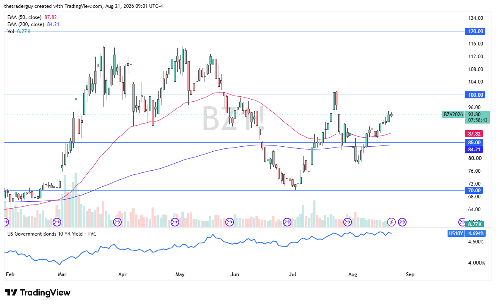Click the EMA 50 value 87.82 in legend
This screenshot has height=305, width=496.
[51, 17]
